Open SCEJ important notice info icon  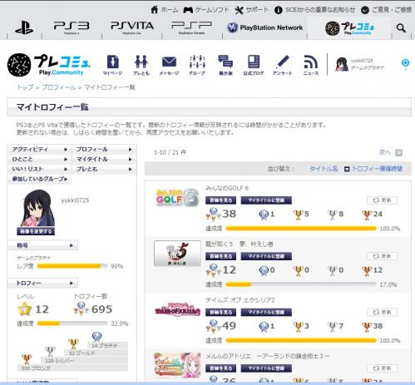[278, 10]
